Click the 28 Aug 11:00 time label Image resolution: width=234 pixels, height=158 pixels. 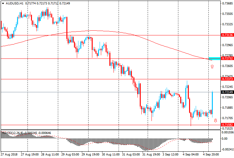[x=50, y=155]
